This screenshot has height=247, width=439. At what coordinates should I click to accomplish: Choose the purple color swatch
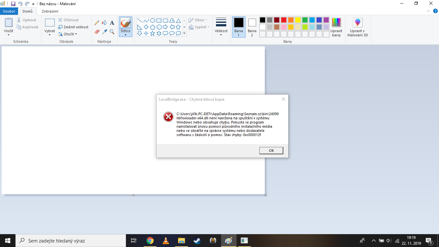(x=326, y=20)
